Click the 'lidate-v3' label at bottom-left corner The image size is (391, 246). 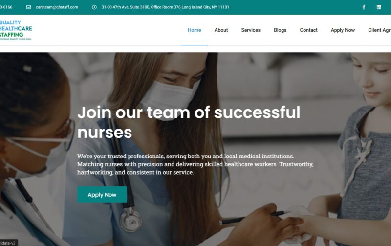coord(8,243)
